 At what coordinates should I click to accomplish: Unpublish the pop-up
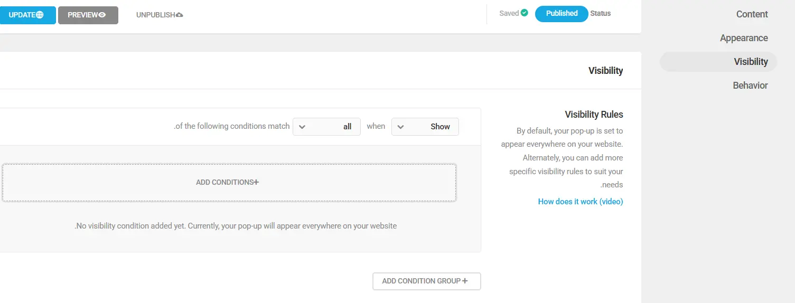click(160, 15)
